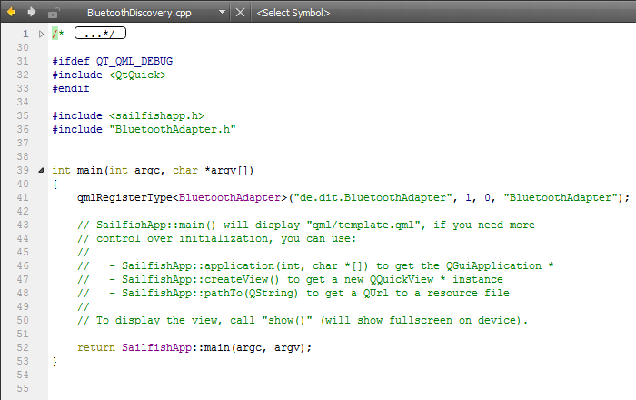This screenshot has height=400, width=636.
Task: Click 'qmlRegisterType' call
Action: pos(125,197)
